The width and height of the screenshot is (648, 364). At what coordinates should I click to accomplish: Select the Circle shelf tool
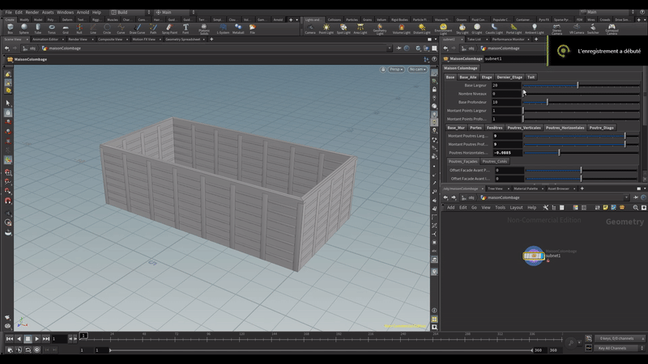coord(107,28)
